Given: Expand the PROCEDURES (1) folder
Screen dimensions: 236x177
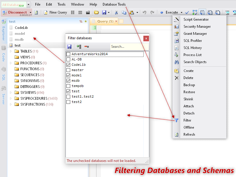Looking at the screenshot, I should [11, 63].
